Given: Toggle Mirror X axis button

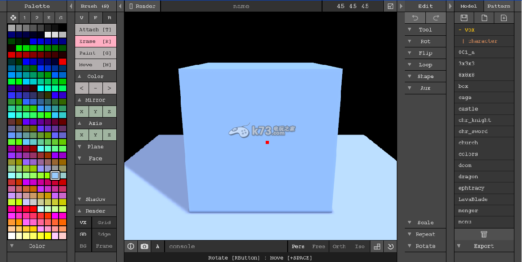Looking at the screenshot, I should [x=81, y=111].
